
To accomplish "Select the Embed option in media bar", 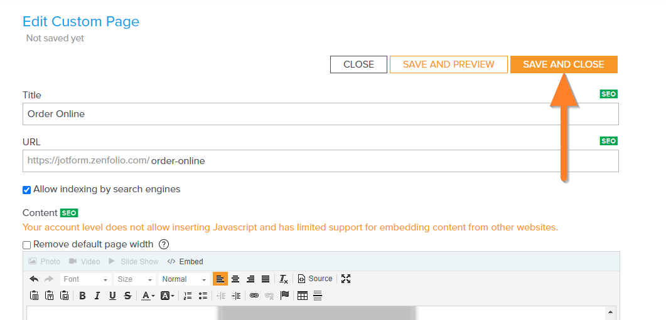I will (185, 261).
